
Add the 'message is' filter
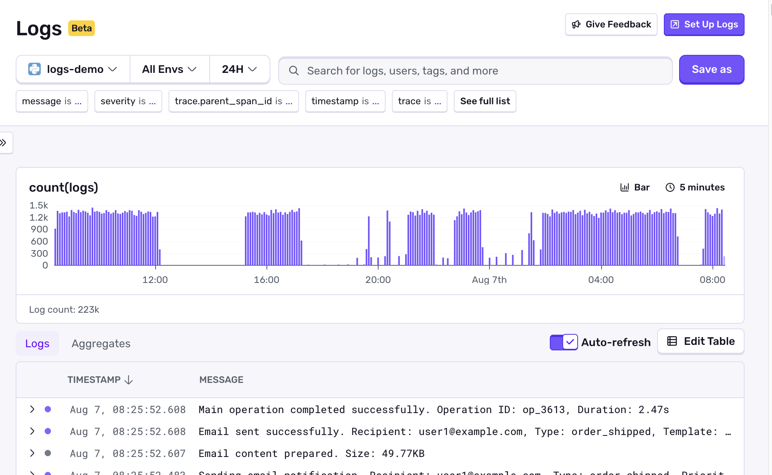[x=52, y=101]
